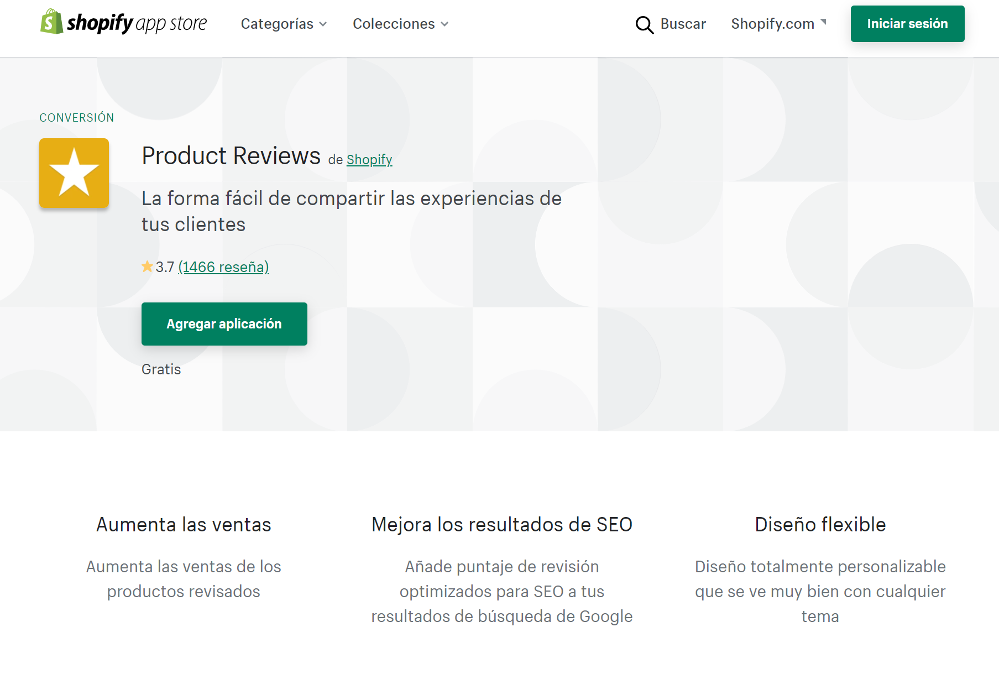Click the Colecciones chevron arrow

point(444,24)
